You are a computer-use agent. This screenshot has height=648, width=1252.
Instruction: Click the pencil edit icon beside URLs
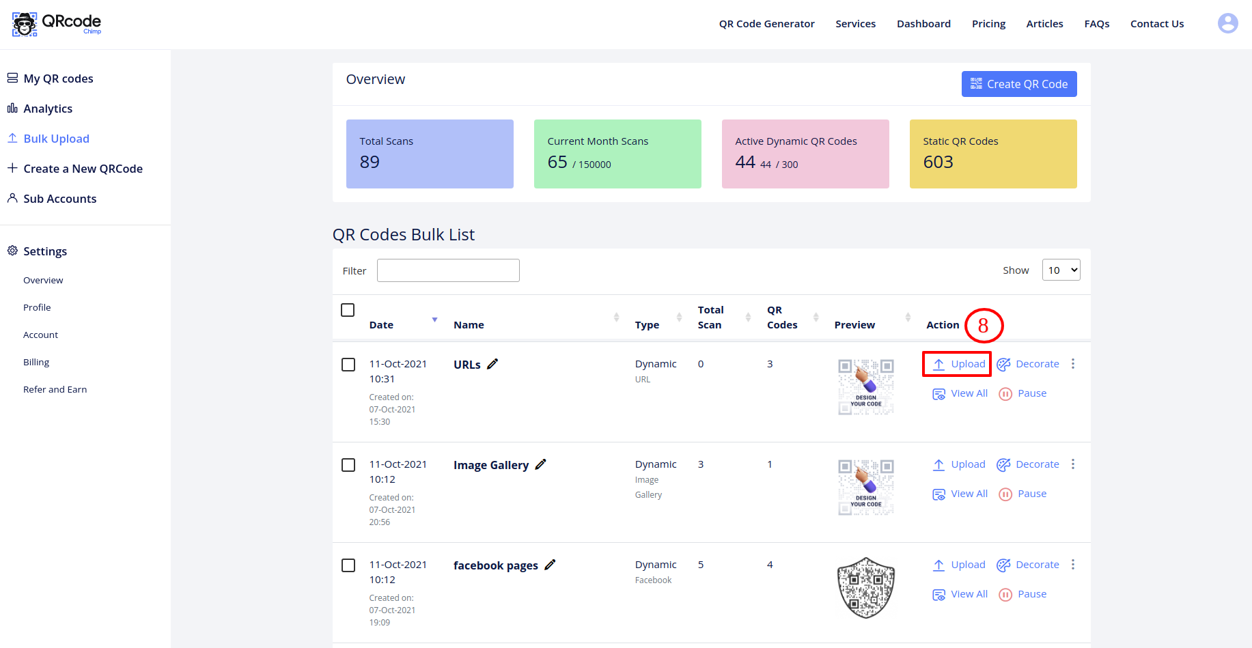pyautogui.click(x=492, y=364)
